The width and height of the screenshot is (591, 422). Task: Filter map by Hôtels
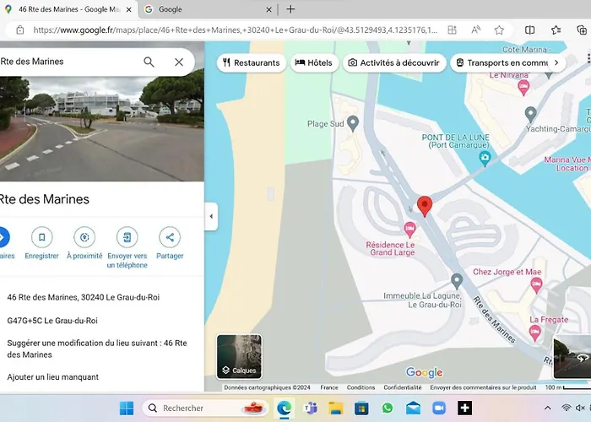coord(312,62)
